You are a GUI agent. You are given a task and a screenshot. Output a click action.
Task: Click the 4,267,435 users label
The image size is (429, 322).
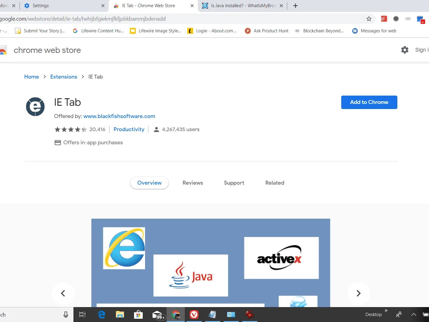[181, 129]
